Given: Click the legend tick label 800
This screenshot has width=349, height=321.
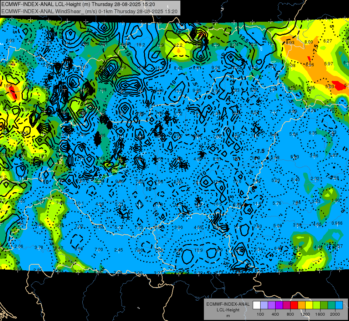Looking at the screenshot, I should (x=290, y=314).
